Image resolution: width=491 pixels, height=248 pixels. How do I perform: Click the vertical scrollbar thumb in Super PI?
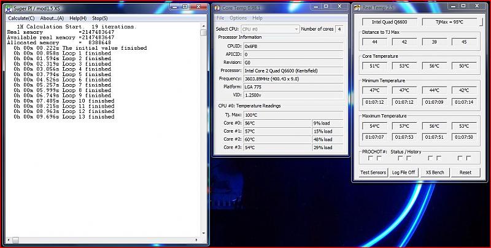[204, 33]
